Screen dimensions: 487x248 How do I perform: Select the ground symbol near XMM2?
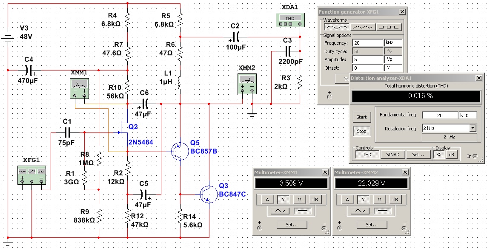tap(252, 114)
